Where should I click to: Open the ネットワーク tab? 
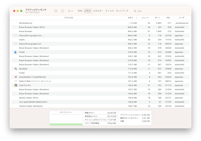122,11
